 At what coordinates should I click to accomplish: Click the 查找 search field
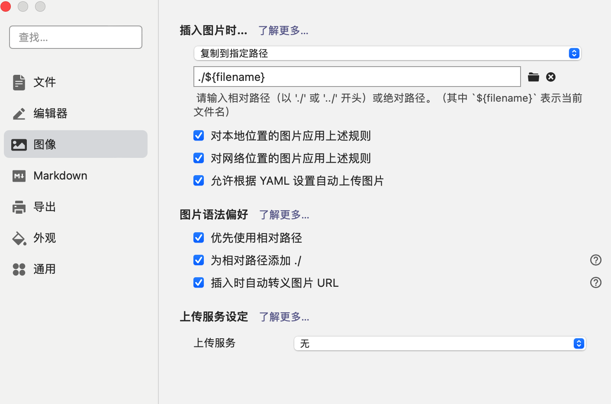(76, 37)
